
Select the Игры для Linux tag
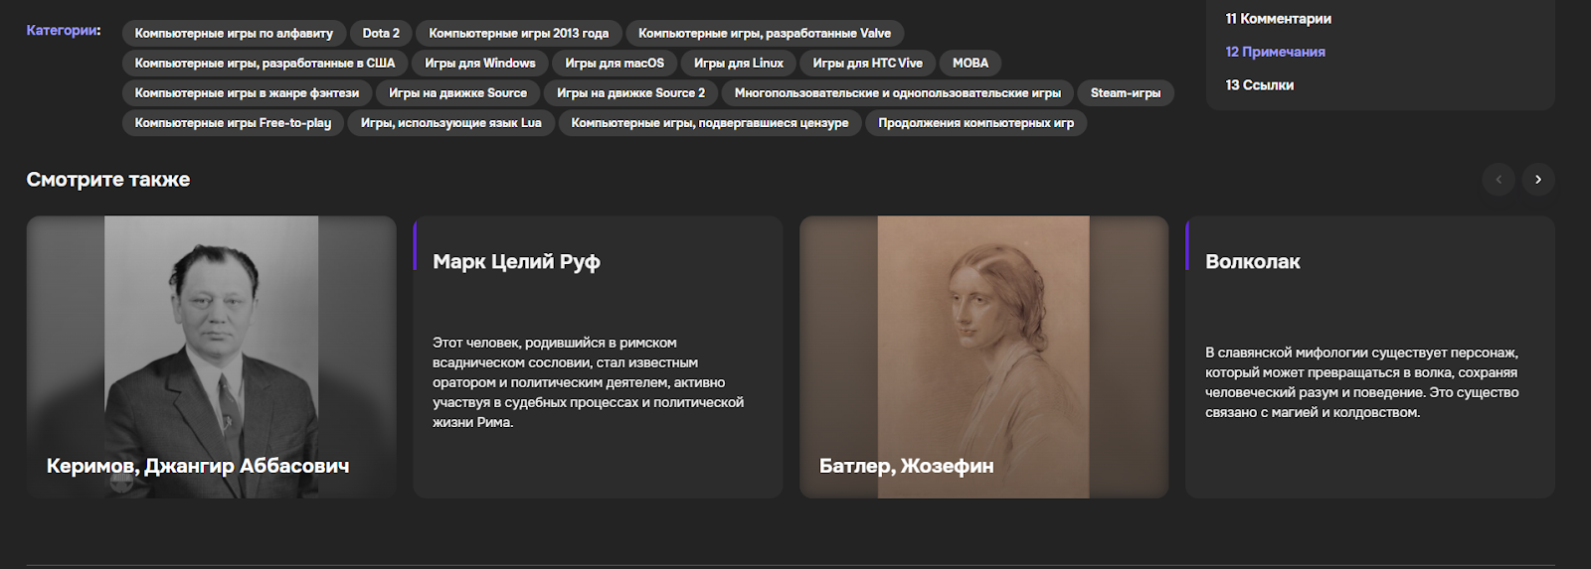point(738,64)
